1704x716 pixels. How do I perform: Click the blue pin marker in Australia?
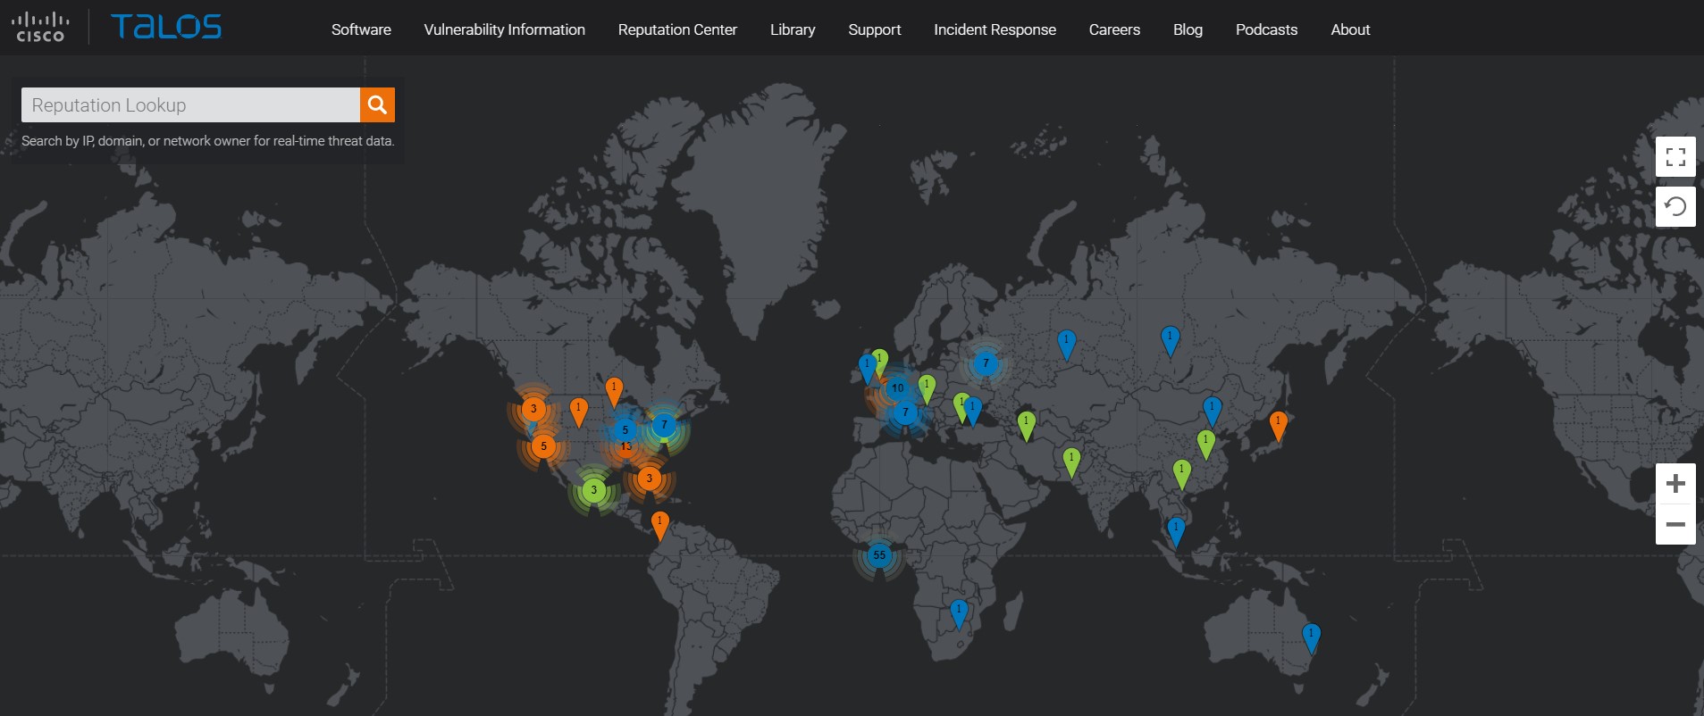tap(1311, 637)
